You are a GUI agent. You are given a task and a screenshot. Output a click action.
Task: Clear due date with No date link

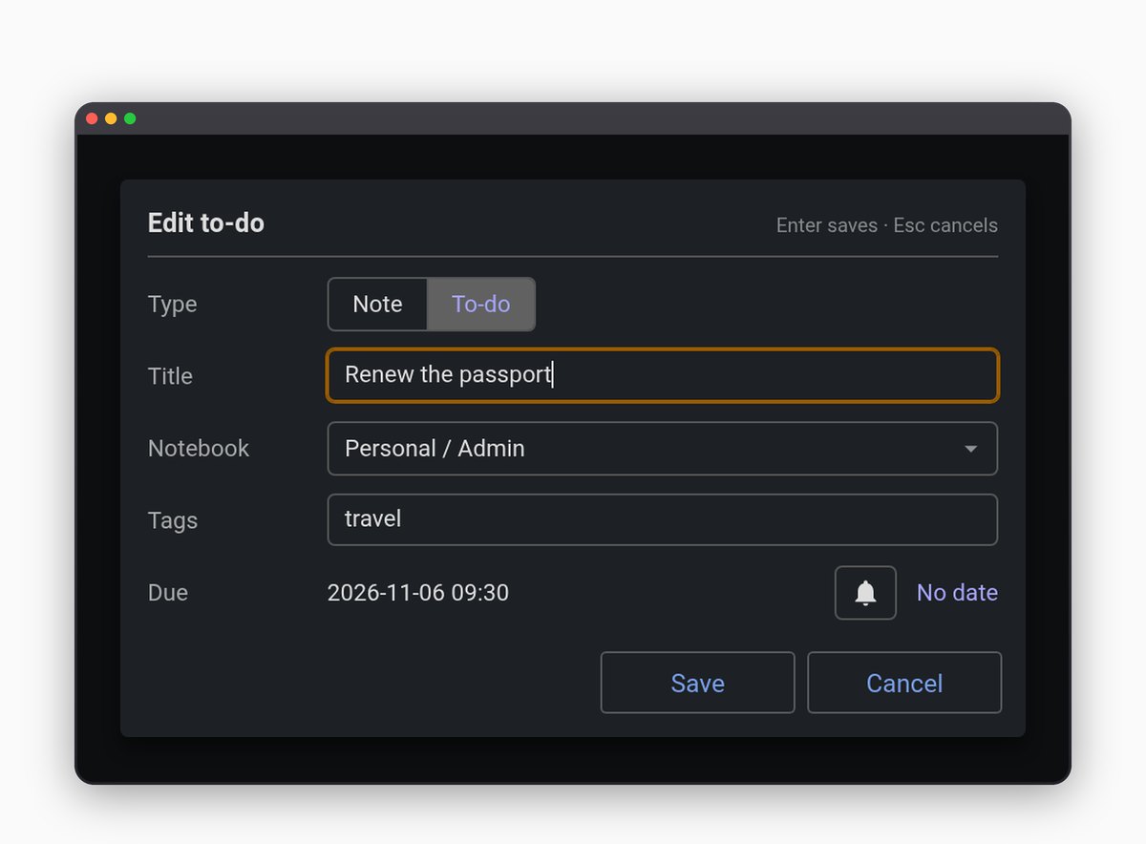tap(957, 593)
